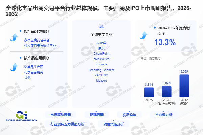
Task: Click the 化学品生产商 entry
Action: [33, 67]
